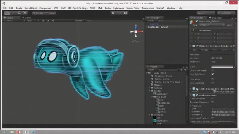239x134 pixels.
Task: Open Internet Explorer from taskbar
Action: (5, 132)
